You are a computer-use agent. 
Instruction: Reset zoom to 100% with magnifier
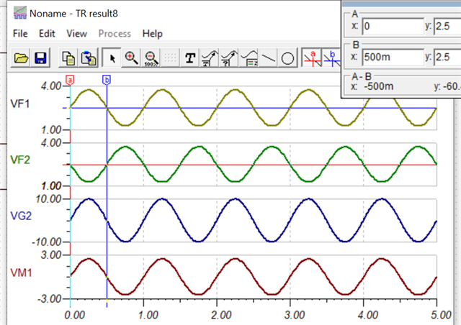click(151, 58)
